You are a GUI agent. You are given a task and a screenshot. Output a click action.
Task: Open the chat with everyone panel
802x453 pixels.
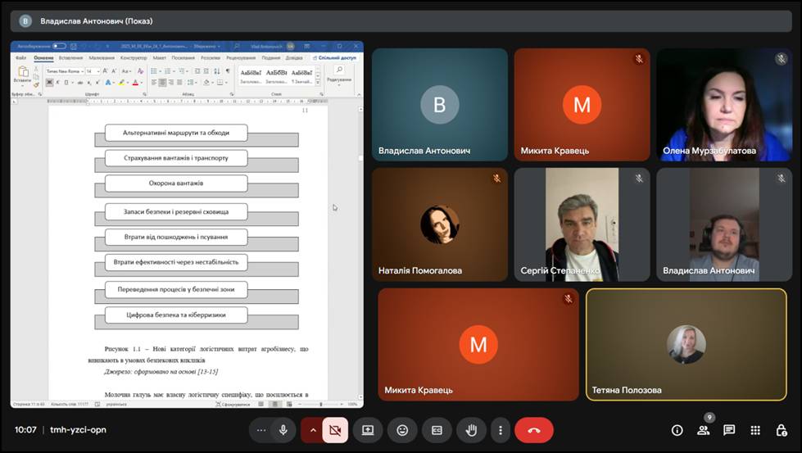pos(729,430)
